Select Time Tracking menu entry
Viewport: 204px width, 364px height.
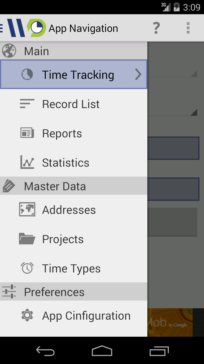pyautogui.click(x=74, y=74)
